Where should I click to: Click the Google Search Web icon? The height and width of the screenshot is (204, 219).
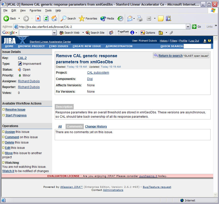coord(62,33)
